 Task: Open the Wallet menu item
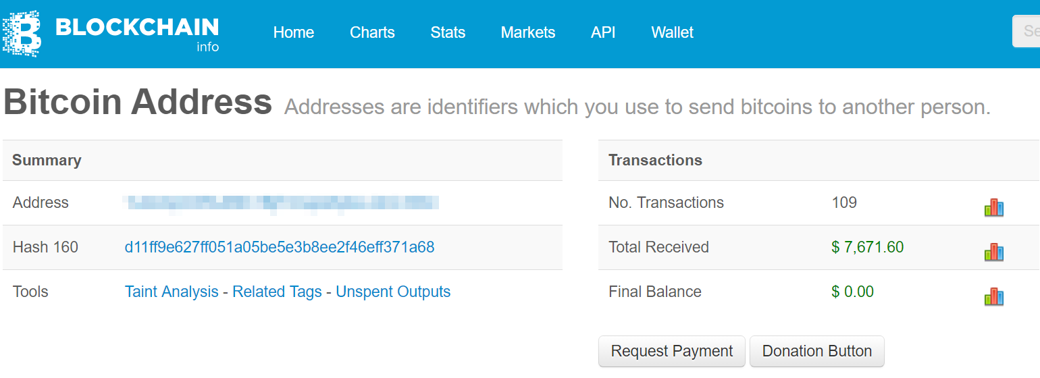tap(673, 32)
